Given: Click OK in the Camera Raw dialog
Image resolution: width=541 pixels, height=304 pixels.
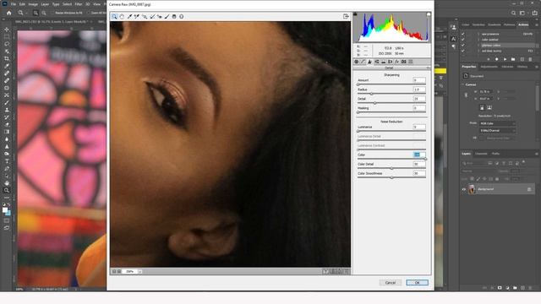Looking at the screenshot, I should click(417, 283).
